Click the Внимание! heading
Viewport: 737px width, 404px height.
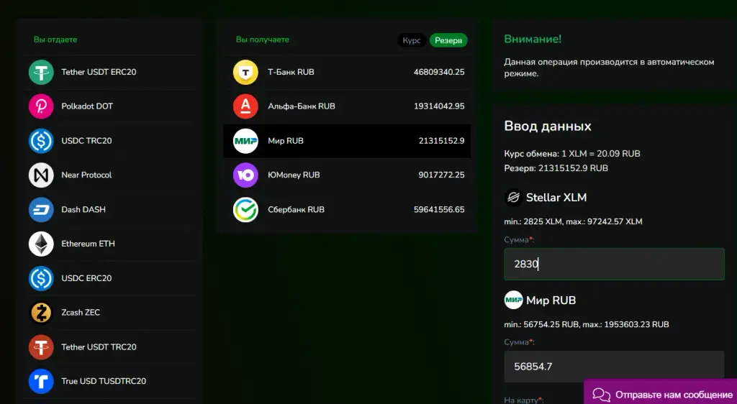pos(533,39)
